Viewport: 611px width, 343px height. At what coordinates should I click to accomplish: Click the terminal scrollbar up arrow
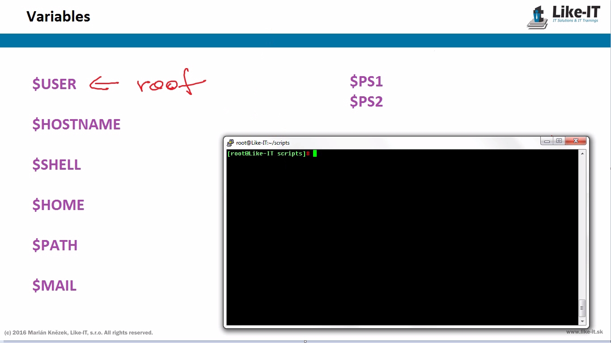click(582, 154)
